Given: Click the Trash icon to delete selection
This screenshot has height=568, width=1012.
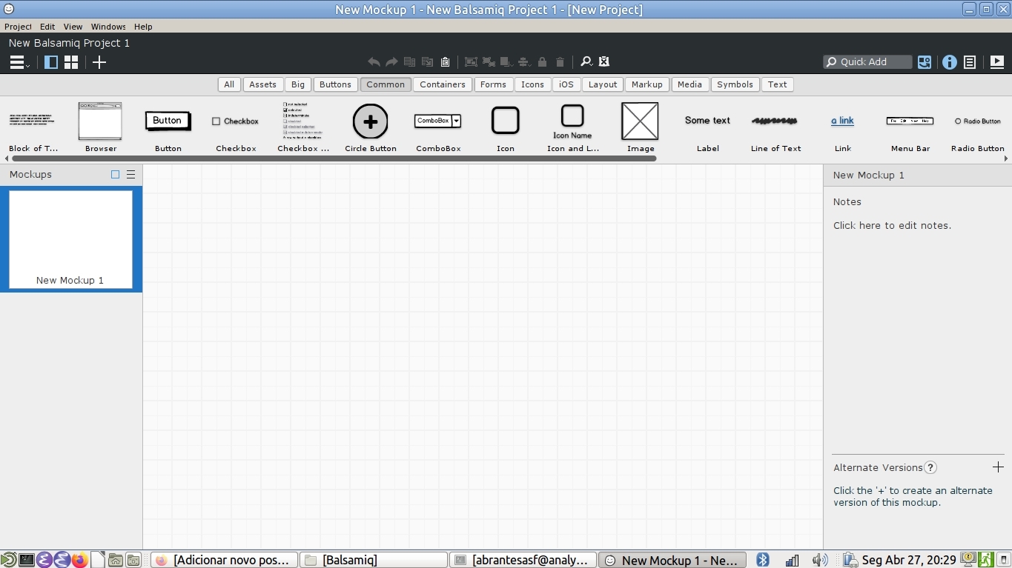Looking at the screenshot, I should coord(560,61).
